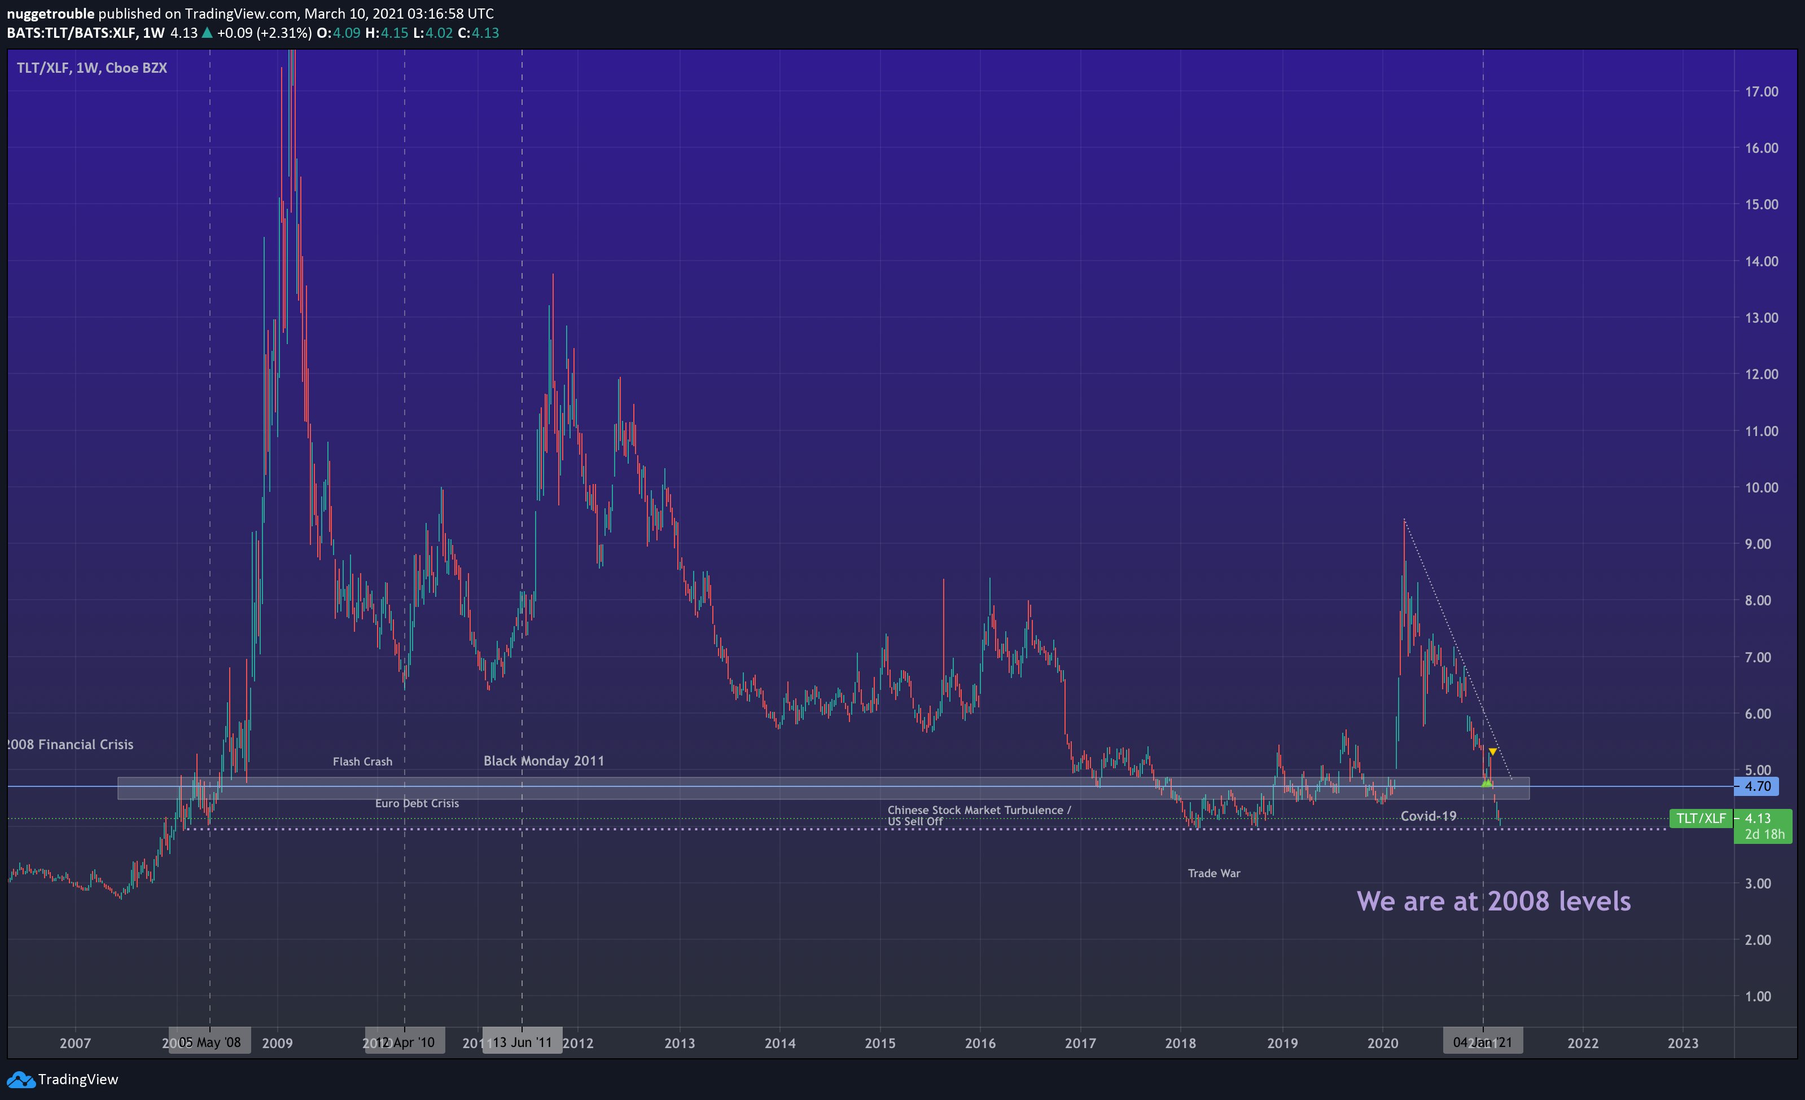Click the 'Covid-19' annotation
This screenshot has width=1805, height=1100.
click(1429, 816)
